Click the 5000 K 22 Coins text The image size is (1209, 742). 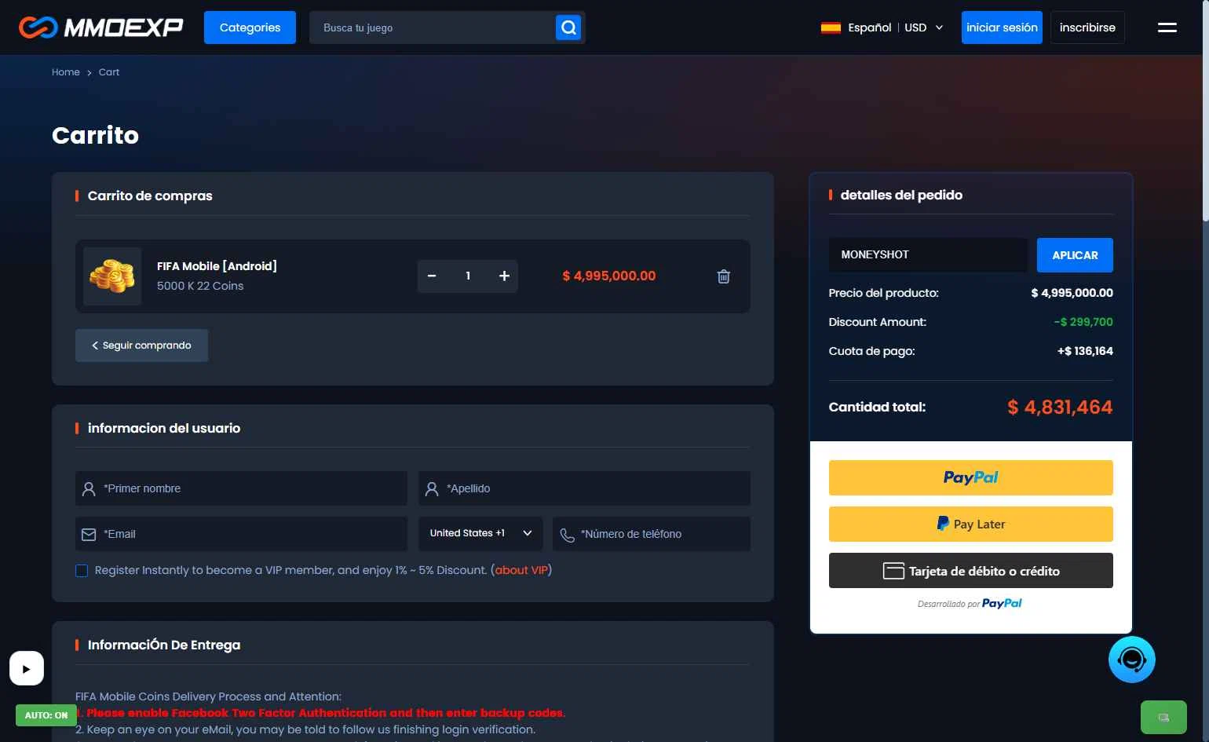pyautogui.click(x=200, y=286)
